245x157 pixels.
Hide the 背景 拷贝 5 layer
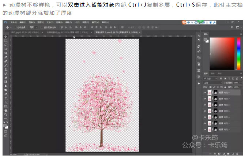(x=205, y=111)
